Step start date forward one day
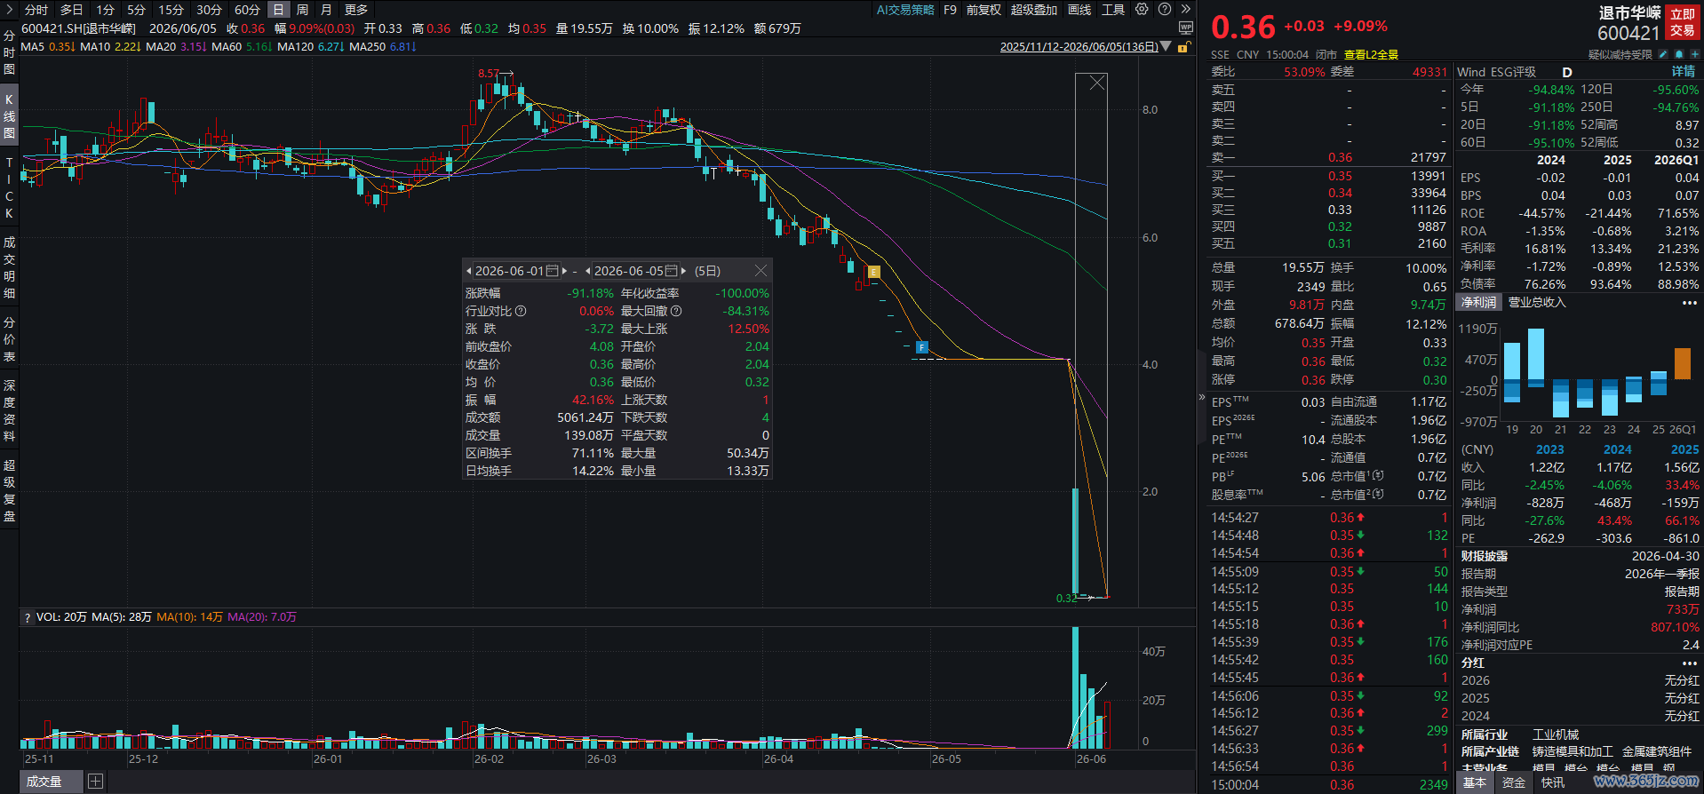1704x794 pixels. point(564,271)
